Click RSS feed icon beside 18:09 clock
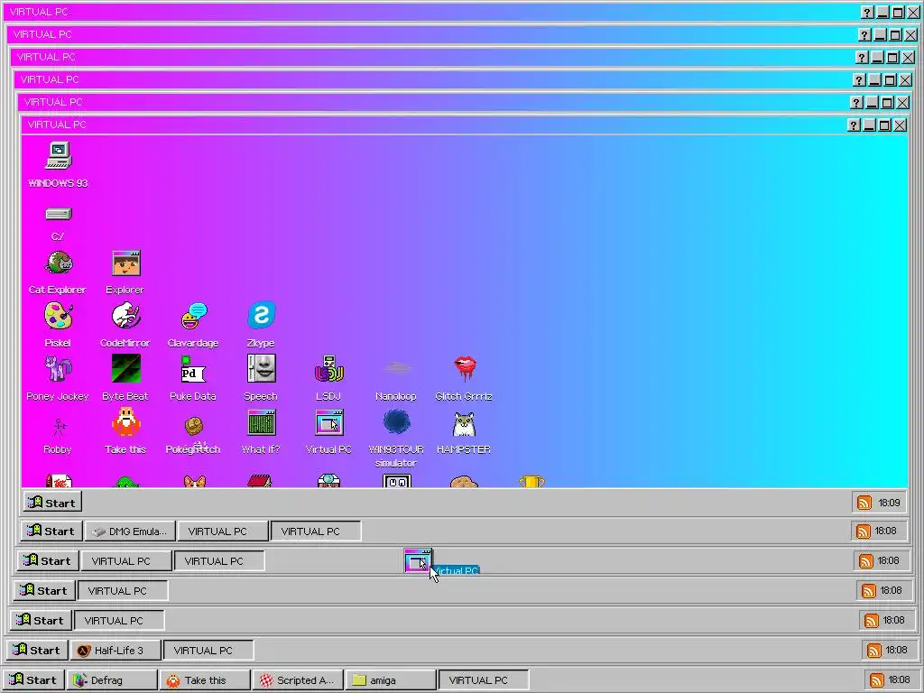This screenshot has height=693, width=924. click(x=864, y=503)
